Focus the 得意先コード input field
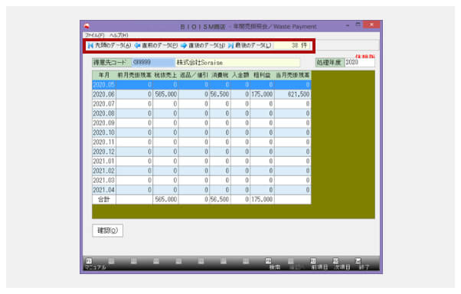Image resolution: width=461 pixels, height=294 pixels. (153, 62)
